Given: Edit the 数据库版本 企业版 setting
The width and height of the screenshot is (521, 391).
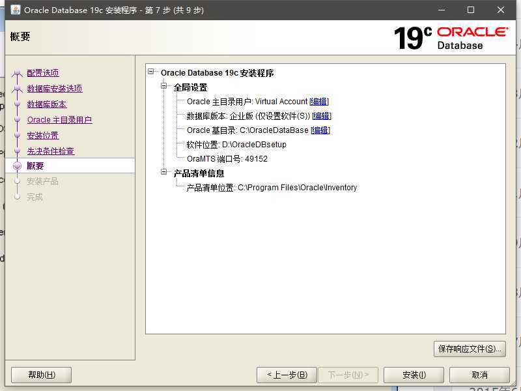Looking at the screenshot, I should click(x=322, y=116).
